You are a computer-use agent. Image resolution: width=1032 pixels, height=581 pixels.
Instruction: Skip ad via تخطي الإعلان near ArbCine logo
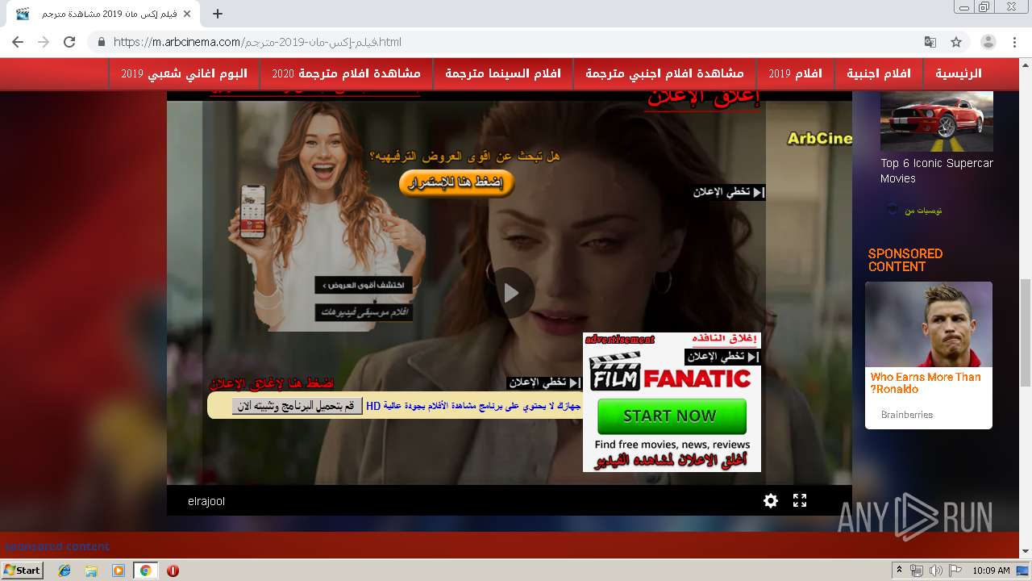(728, 192)
